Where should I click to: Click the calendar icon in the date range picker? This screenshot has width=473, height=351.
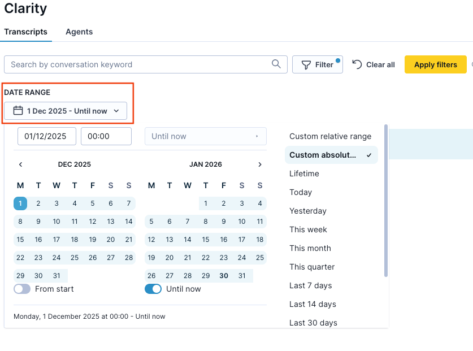click(18, 111)
